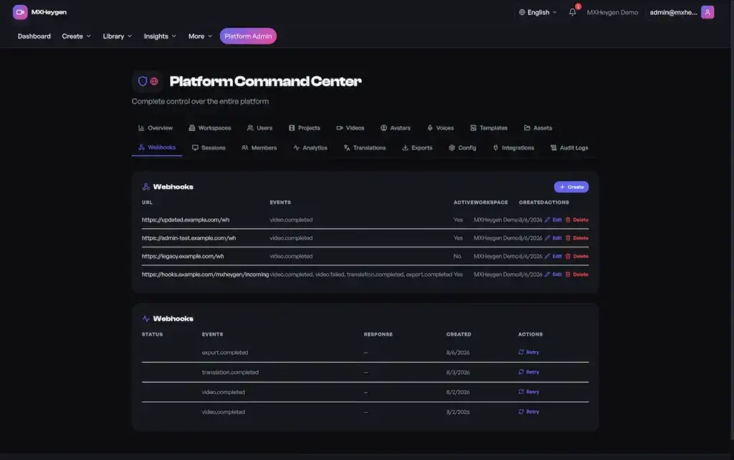Expand the Insights menu
The height and width of the screenshot is (460, 734).
(160, 36)
